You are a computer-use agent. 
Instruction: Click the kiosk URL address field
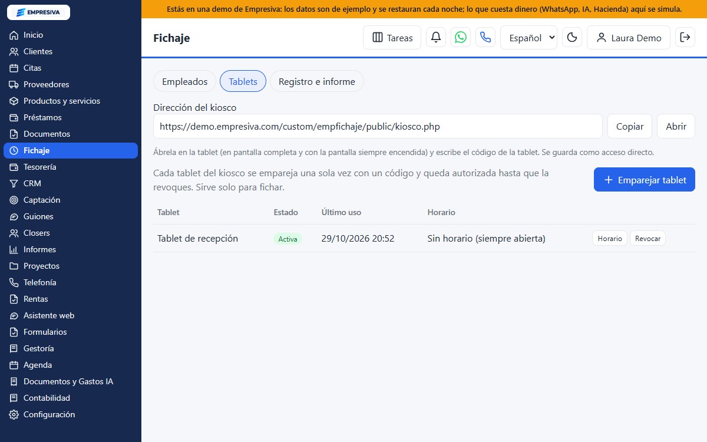pyautogui.click(x=378, y=126)
